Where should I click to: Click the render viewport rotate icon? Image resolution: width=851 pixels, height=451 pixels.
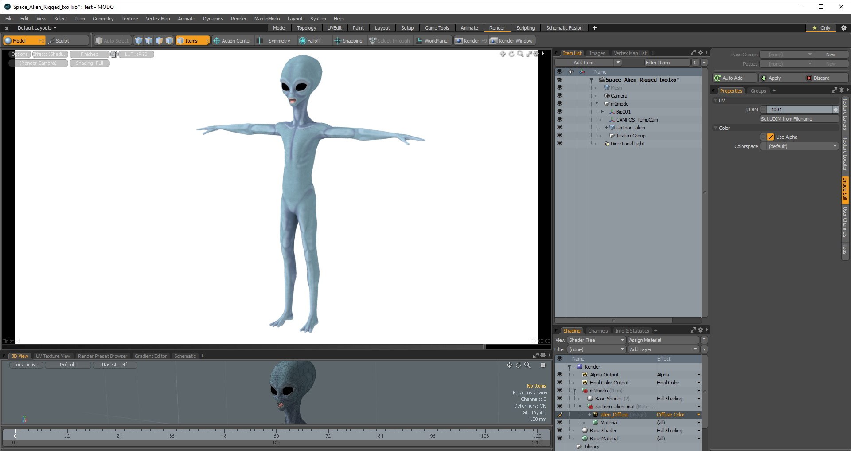coord(511,54)
